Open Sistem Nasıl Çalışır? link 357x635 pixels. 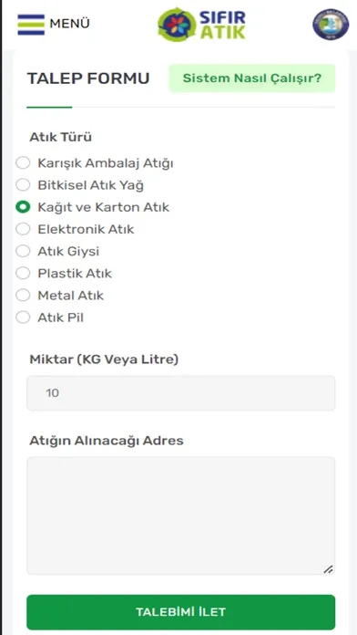(x=252, y=78)
